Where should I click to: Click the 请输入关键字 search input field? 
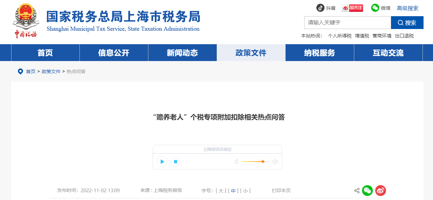[347, 23]
